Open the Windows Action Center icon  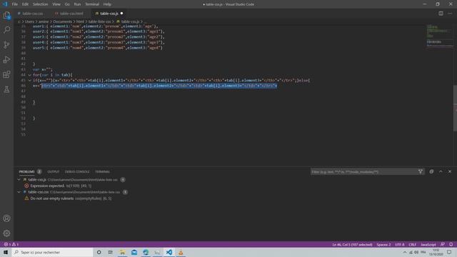pyautogui.click(x=449, y=252)
